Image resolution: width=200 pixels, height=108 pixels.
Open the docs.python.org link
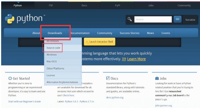[115, 97]
